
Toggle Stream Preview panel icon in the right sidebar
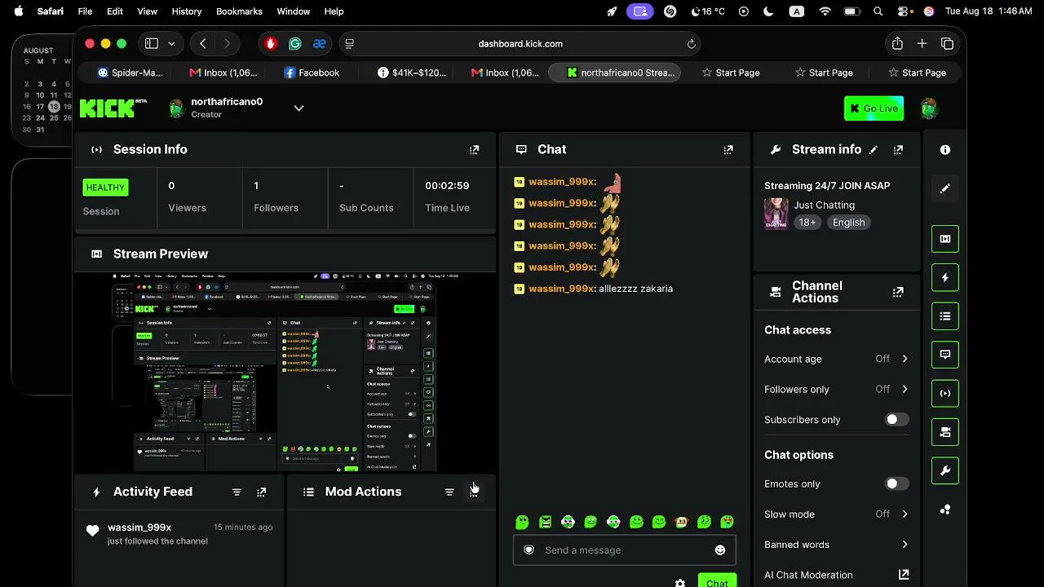click(945, 239)
